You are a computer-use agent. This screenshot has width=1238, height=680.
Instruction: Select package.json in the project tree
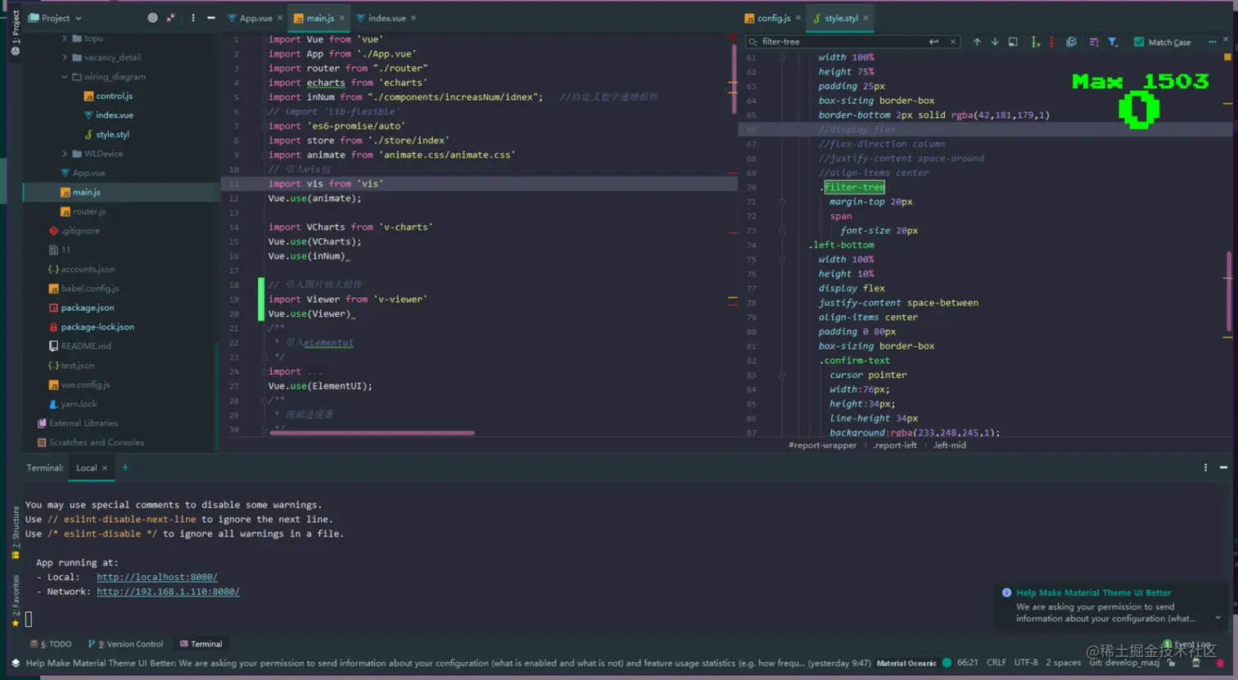pyautogui.click(x=81, y=308)
